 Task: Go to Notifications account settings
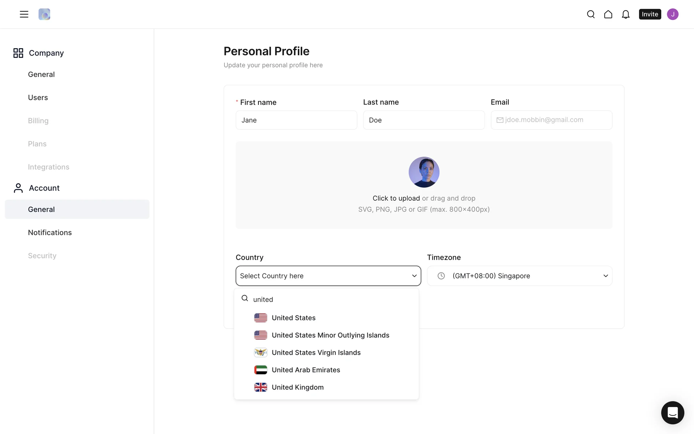pos(50,232)
